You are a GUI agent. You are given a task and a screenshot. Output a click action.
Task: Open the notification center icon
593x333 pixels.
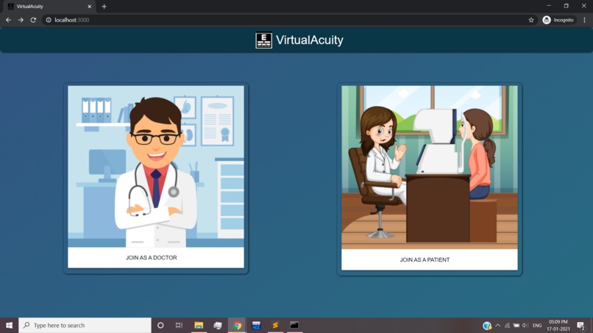pyautogui.click(x=581, y=326)
